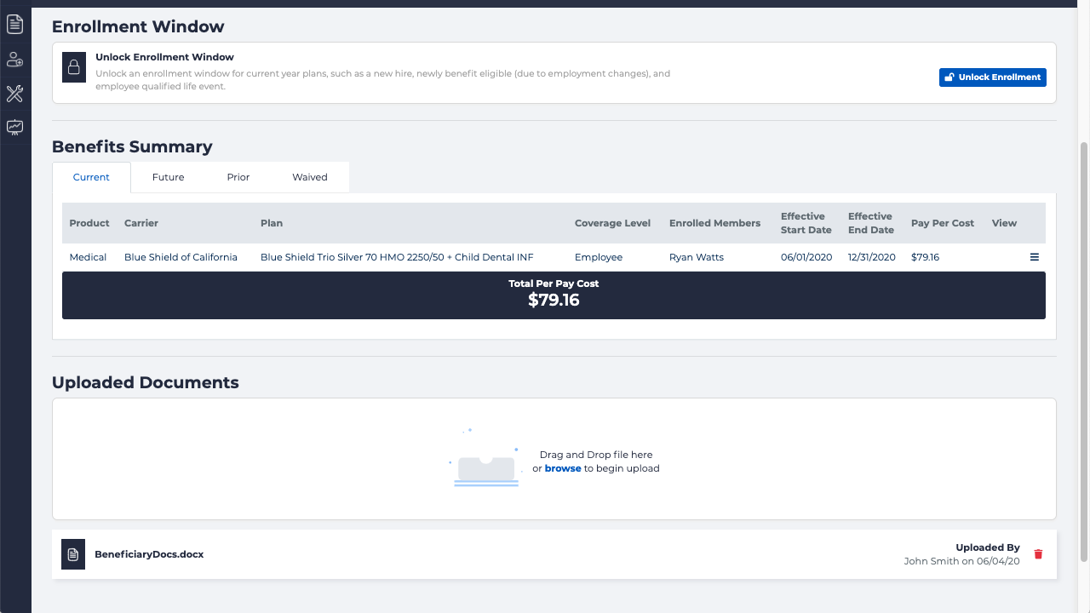1090x613 pixels.
Task: Click the padlock icon beside Unlock Enrollment Window
Action: coord(73,67)
